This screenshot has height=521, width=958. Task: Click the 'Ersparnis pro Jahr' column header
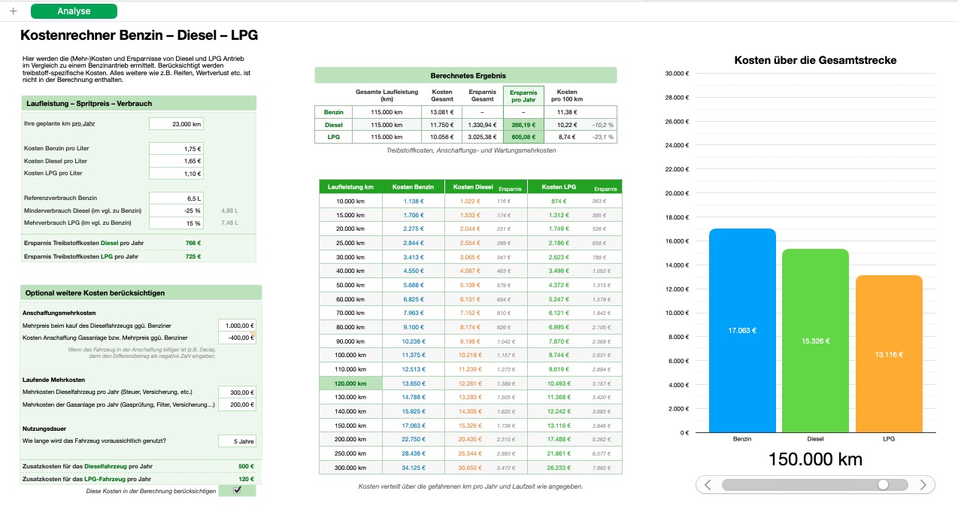click(523, 95)
